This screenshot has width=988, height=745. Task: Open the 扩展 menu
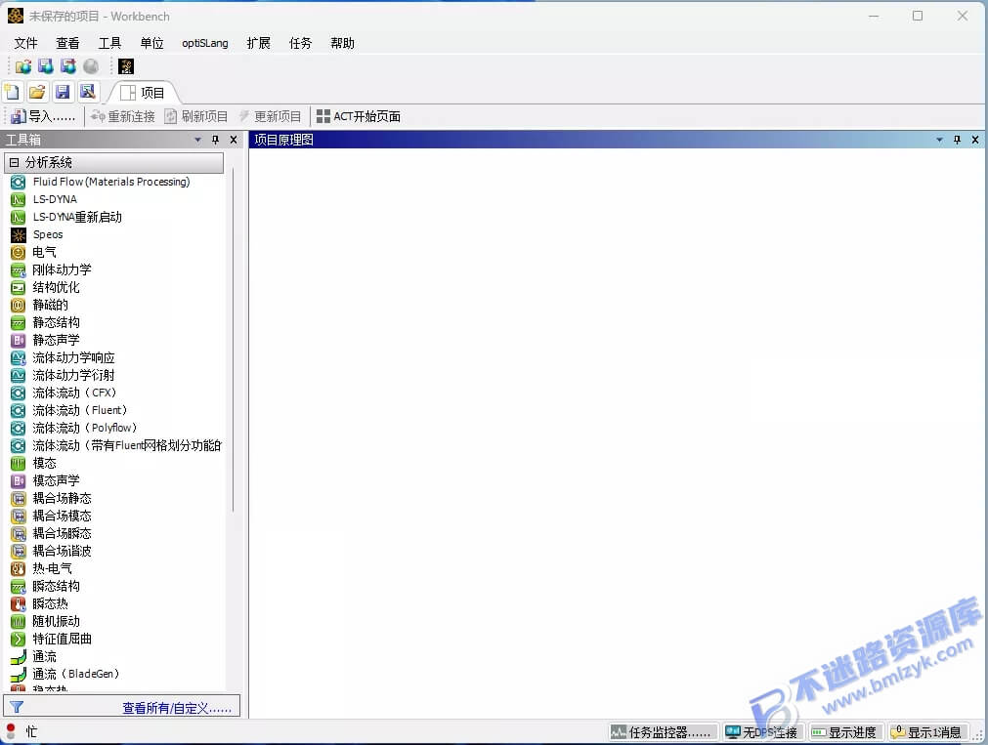pos(258,43)
